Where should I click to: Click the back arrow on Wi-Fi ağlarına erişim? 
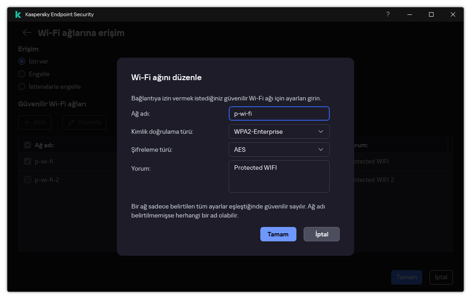coord(27,32)
